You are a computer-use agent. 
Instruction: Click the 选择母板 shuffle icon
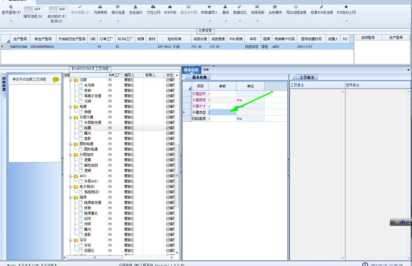257,7
